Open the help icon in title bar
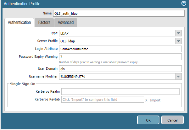Viewport: 189px width, 130px height. point(184,3)
